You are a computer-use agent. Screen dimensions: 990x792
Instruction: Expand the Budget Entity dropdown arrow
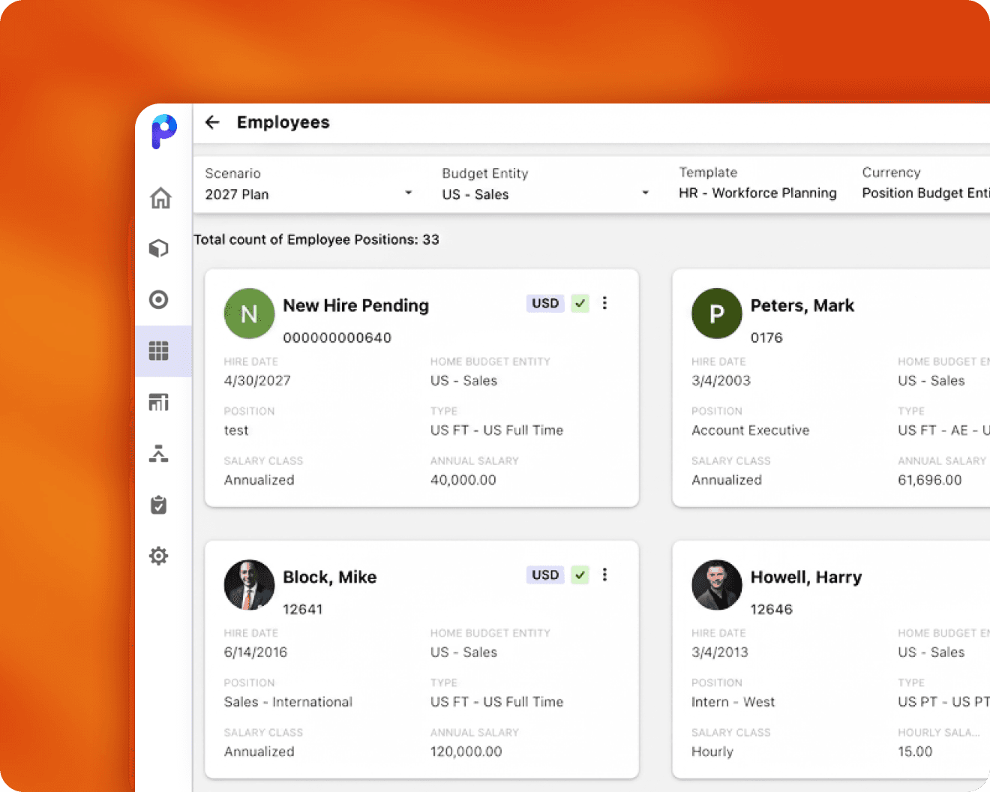(645, 193)
